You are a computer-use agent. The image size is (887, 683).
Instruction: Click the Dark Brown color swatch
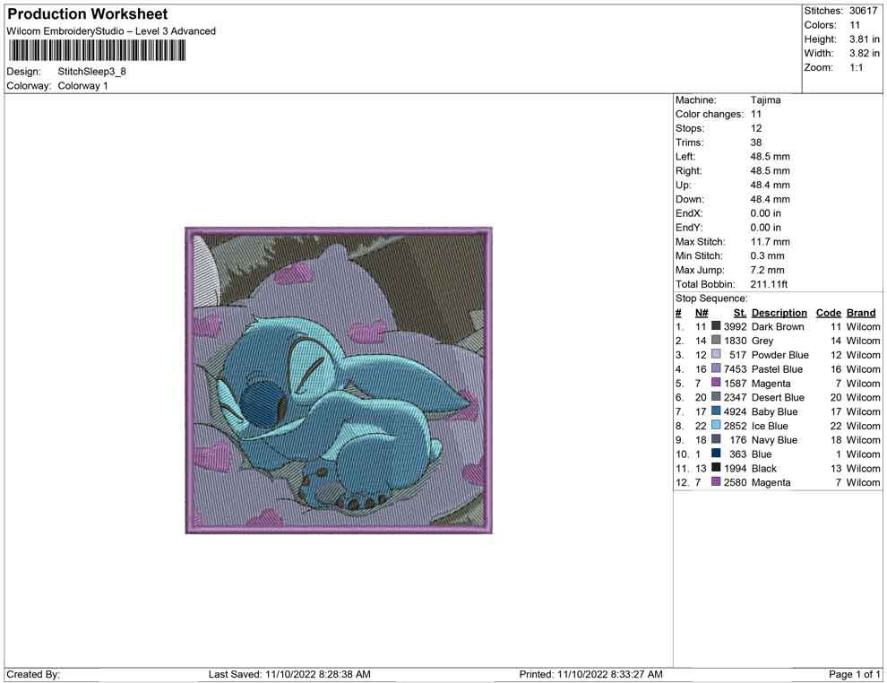(x=716, y=326)
